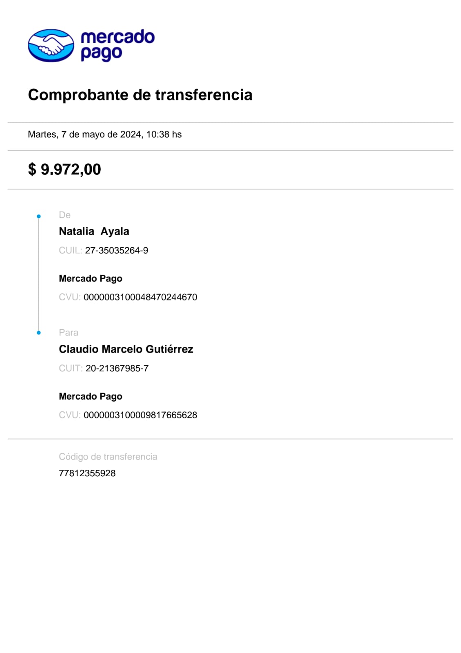Screen dimensions: 461x653
Task: Click the CUIL number 27-35035264-9
Action: tap(116, 251)
